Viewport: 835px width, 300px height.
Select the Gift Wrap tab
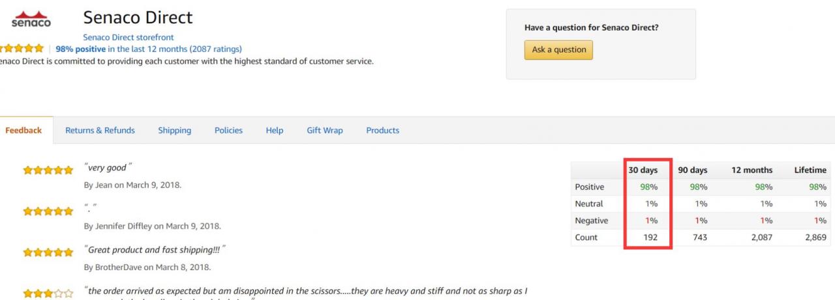(x=325, y=130)
